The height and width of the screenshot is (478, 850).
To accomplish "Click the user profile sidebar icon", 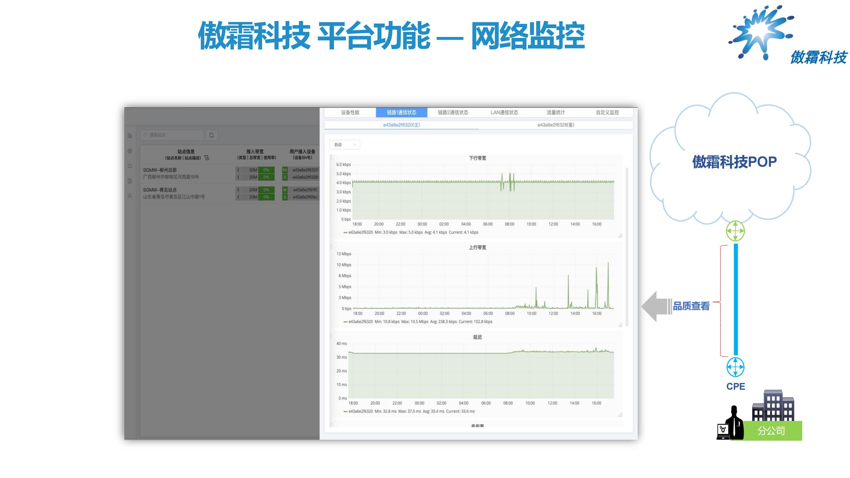I will pos(130,196).
